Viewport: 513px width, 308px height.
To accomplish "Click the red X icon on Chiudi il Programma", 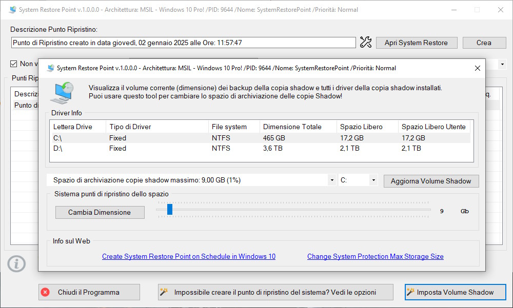I will pyautogui.click(x=46, y=292).
